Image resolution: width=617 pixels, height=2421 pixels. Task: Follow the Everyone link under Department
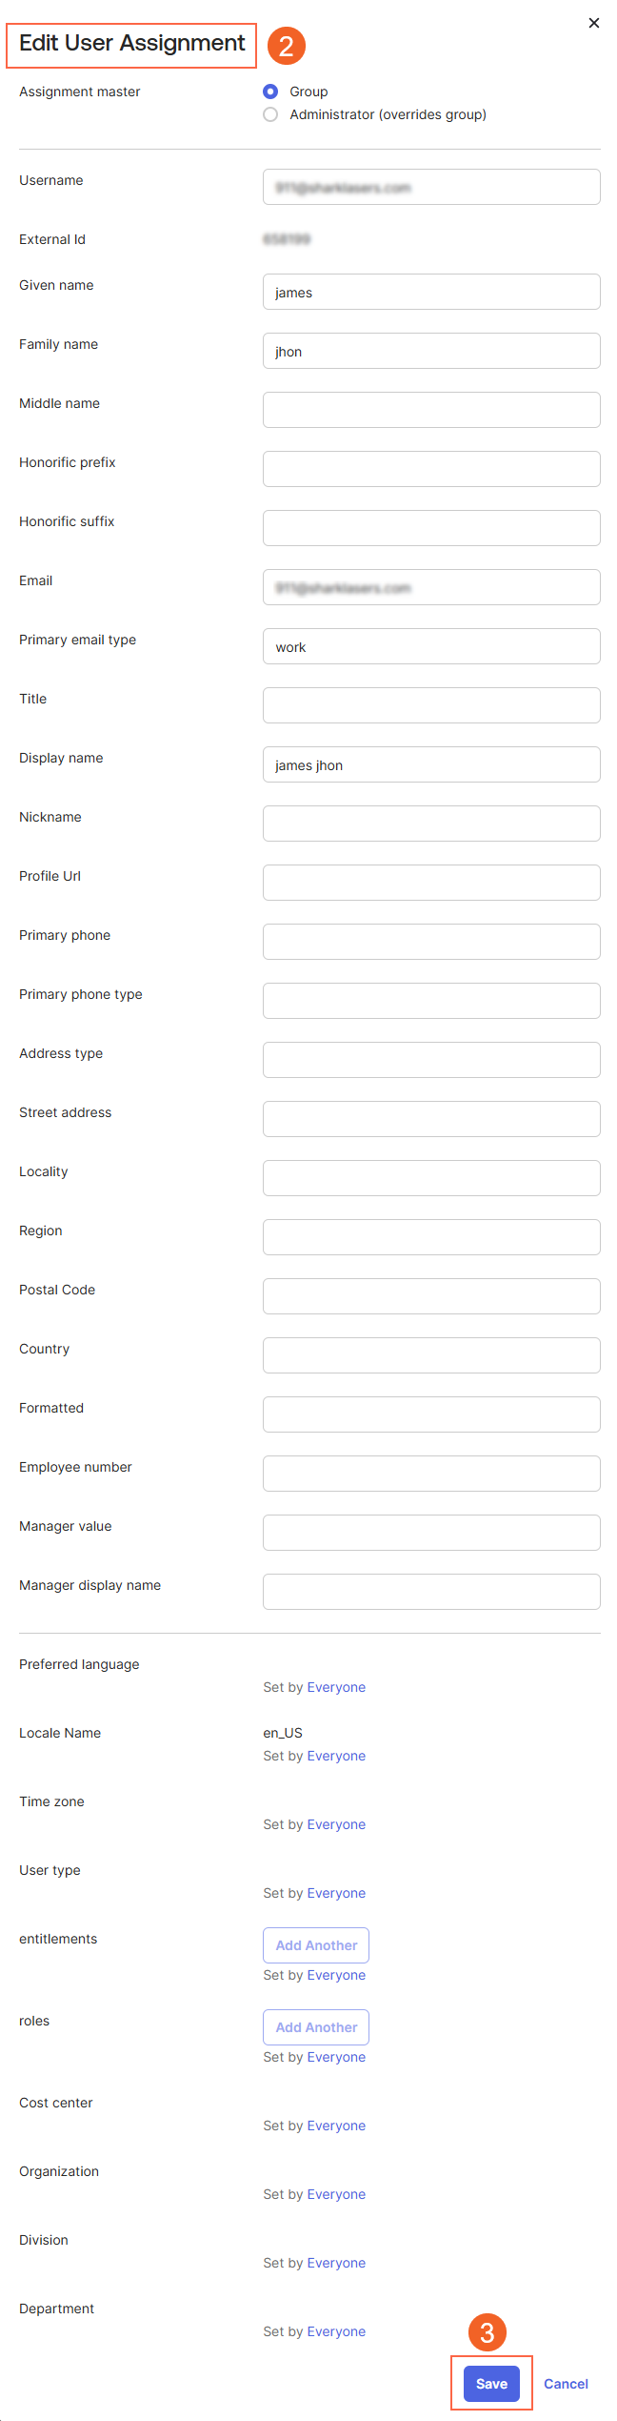tap(336, 2331)
